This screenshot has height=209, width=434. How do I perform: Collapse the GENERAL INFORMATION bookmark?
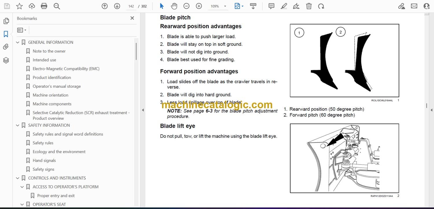click(x=18, y=42)
